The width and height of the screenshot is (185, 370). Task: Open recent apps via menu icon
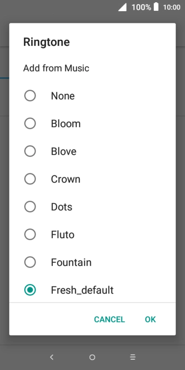click(133, 357)
